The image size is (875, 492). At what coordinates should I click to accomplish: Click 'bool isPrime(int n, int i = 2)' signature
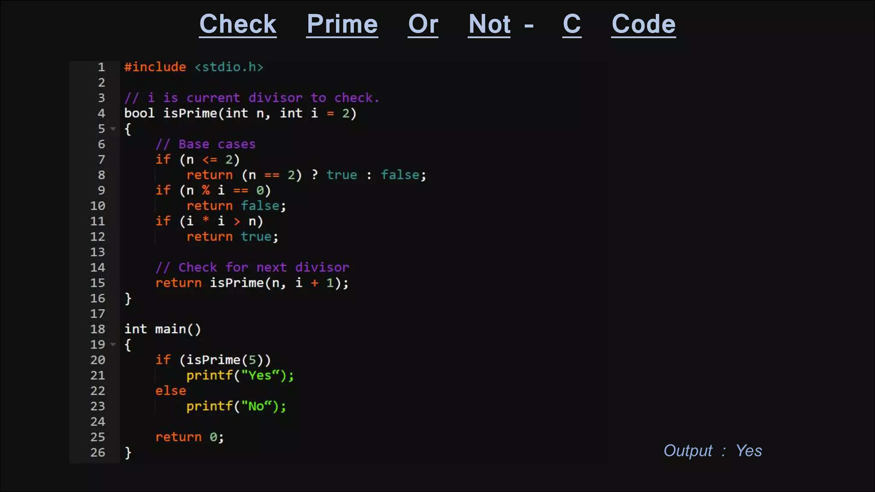[x=240, y=113]
